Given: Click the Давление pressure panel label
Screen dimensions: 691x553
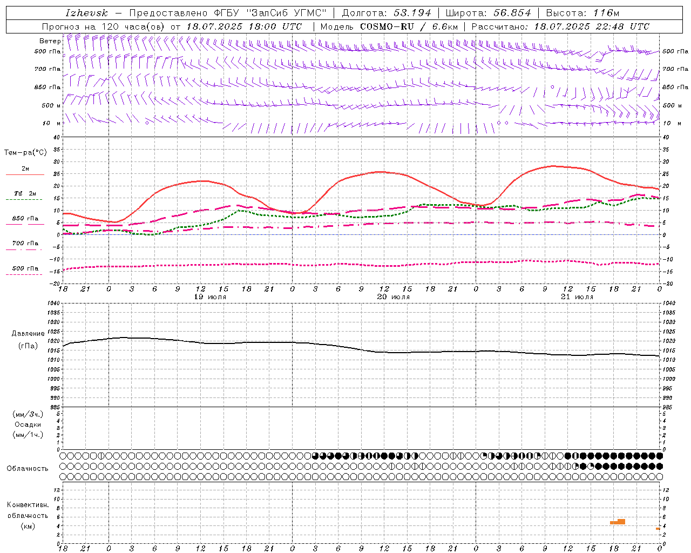Looking at the screenshot, I should tap(28, 334).
